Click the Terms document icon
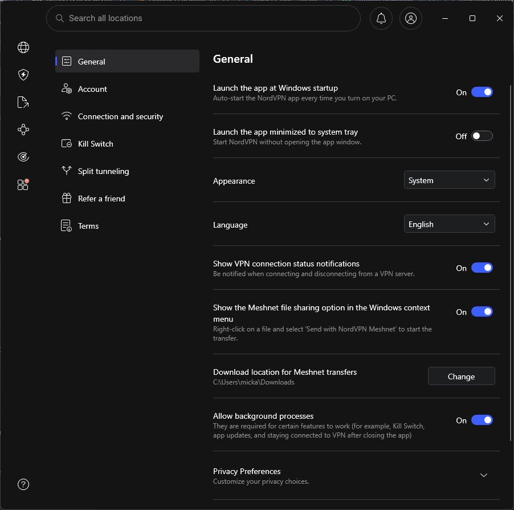 [67, 226]
